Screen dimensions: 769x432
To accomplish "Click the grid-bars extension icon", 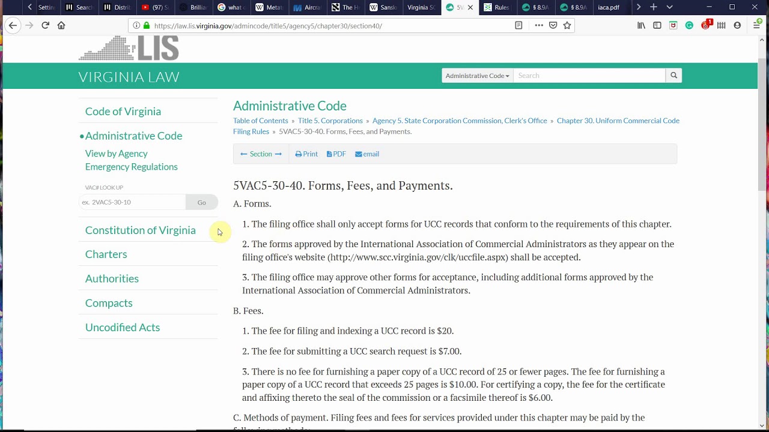I will (x=721, y=25).
